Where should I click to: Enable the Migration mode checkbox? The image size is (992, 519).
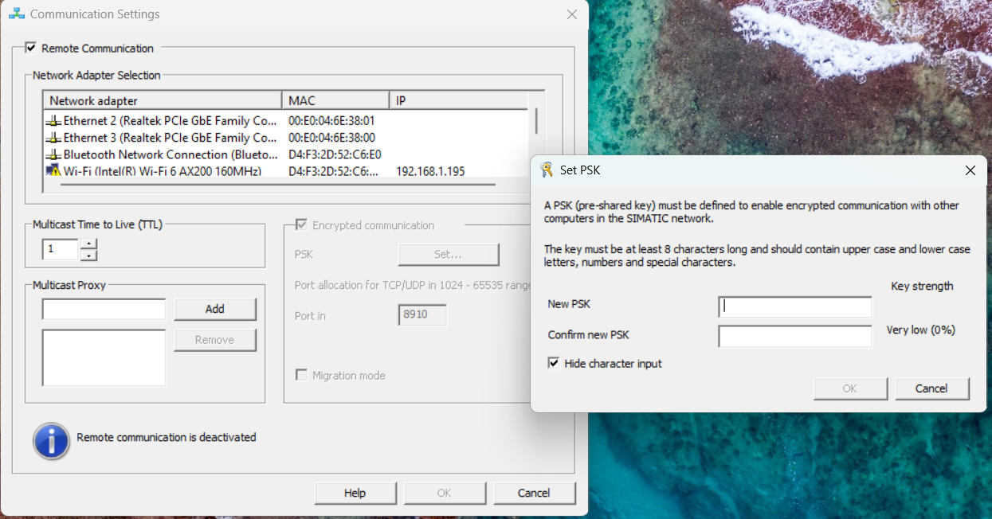(302, 376)
